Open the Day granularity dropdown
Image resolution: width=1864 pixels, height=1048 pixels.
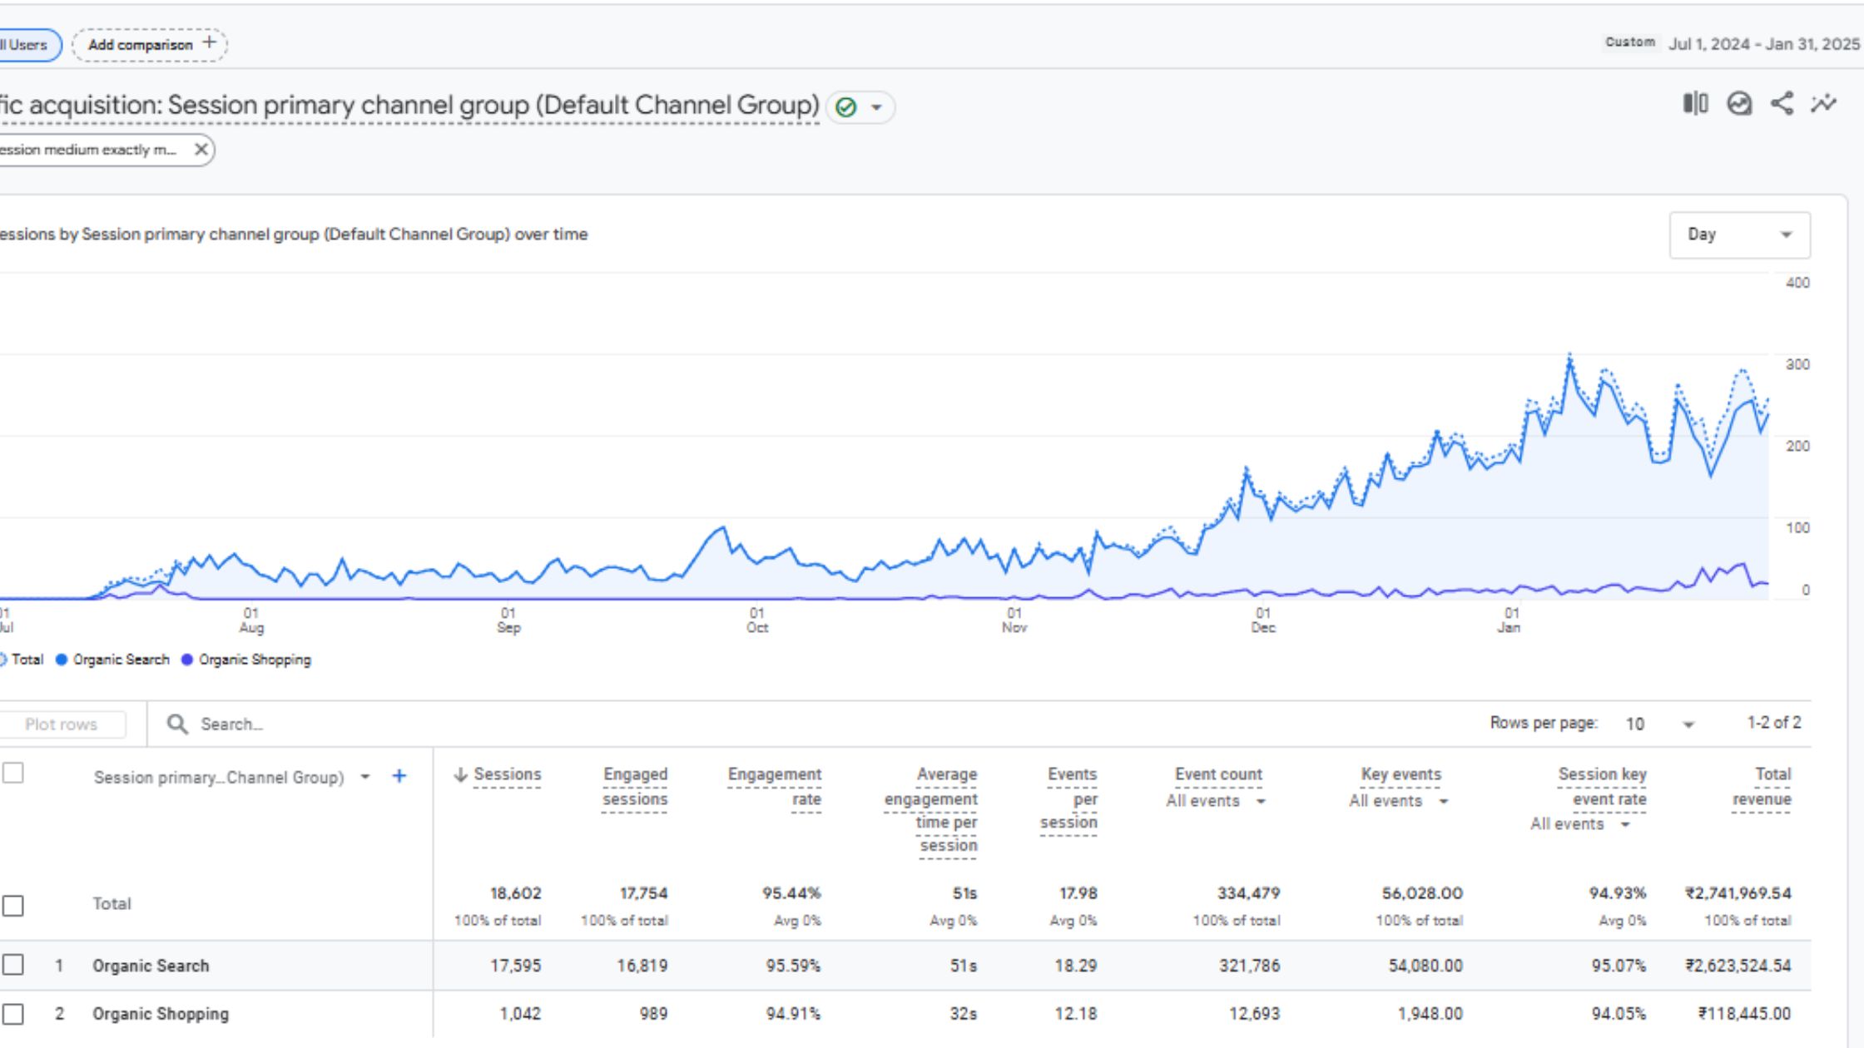pos(1740,235)
